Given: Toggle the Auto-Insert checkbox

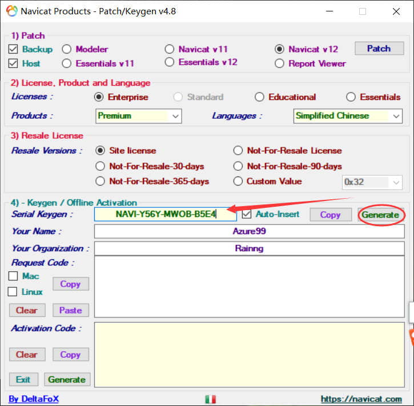Looking at the screenshot, I should (247, 214).
